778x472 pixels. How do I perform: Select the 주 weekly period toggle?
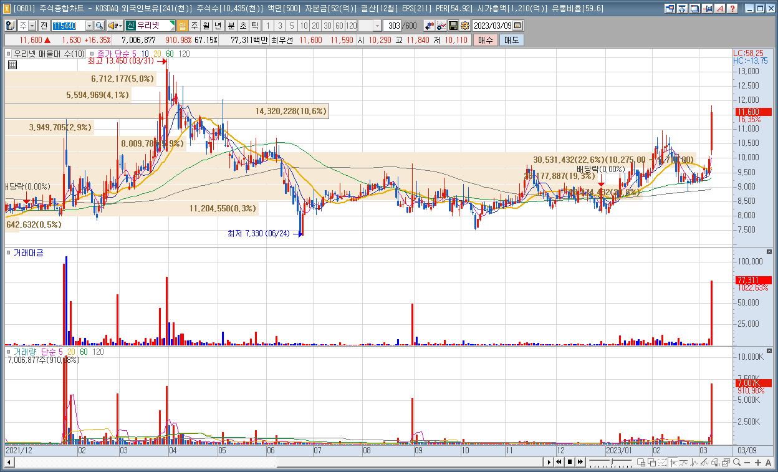[x=194, y=26]
